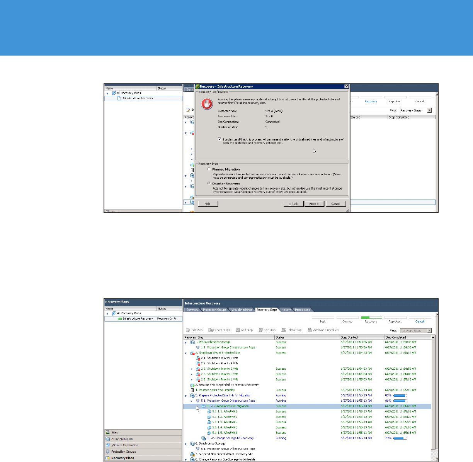Screen dimensions: 473x462
Task: Click the Recovery link in upper window
Action: coord(371,101)
